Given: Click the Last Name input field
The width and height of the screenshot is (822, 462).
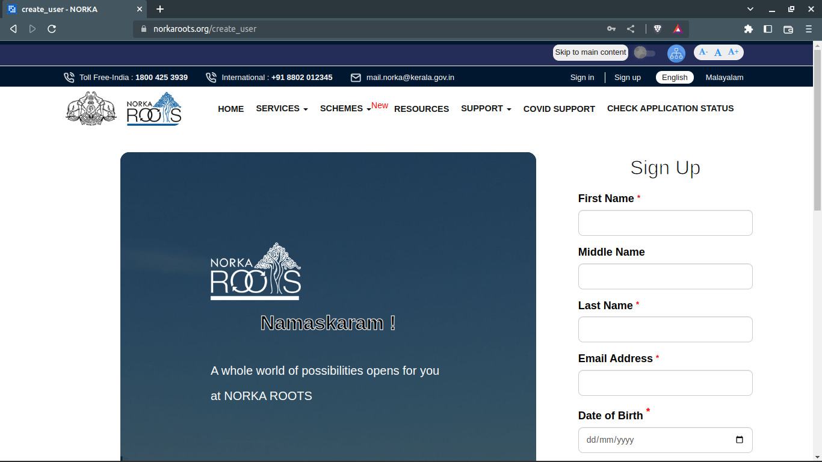Looking at the screenshot, I should 666,330.
